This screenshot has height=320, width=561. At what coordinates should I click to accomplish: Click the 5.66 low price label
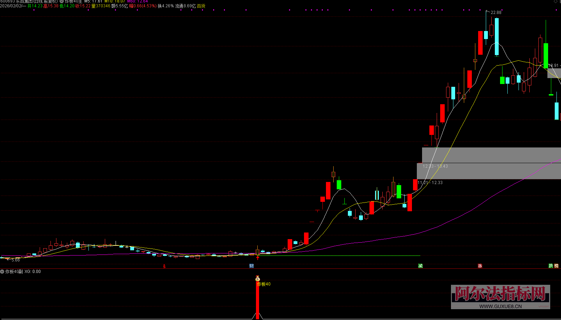(15, 260)
